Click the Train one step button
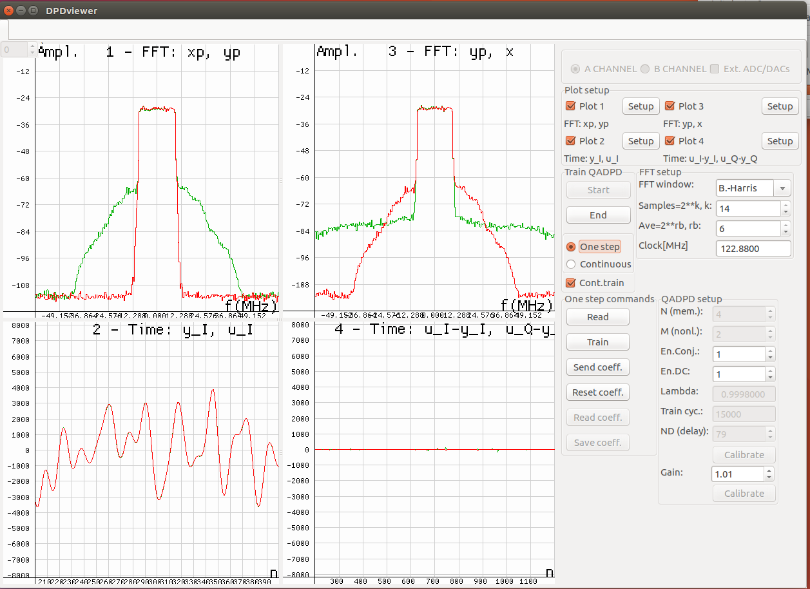Screen dimensions: 810x589 pos(597,342)
